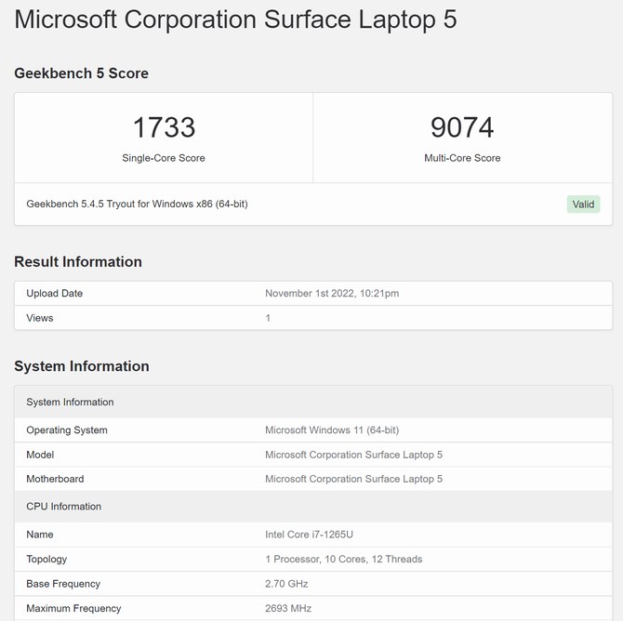Select the Maximum Frequency label
This screenshot has width=623, height=621.
[73, 609]
